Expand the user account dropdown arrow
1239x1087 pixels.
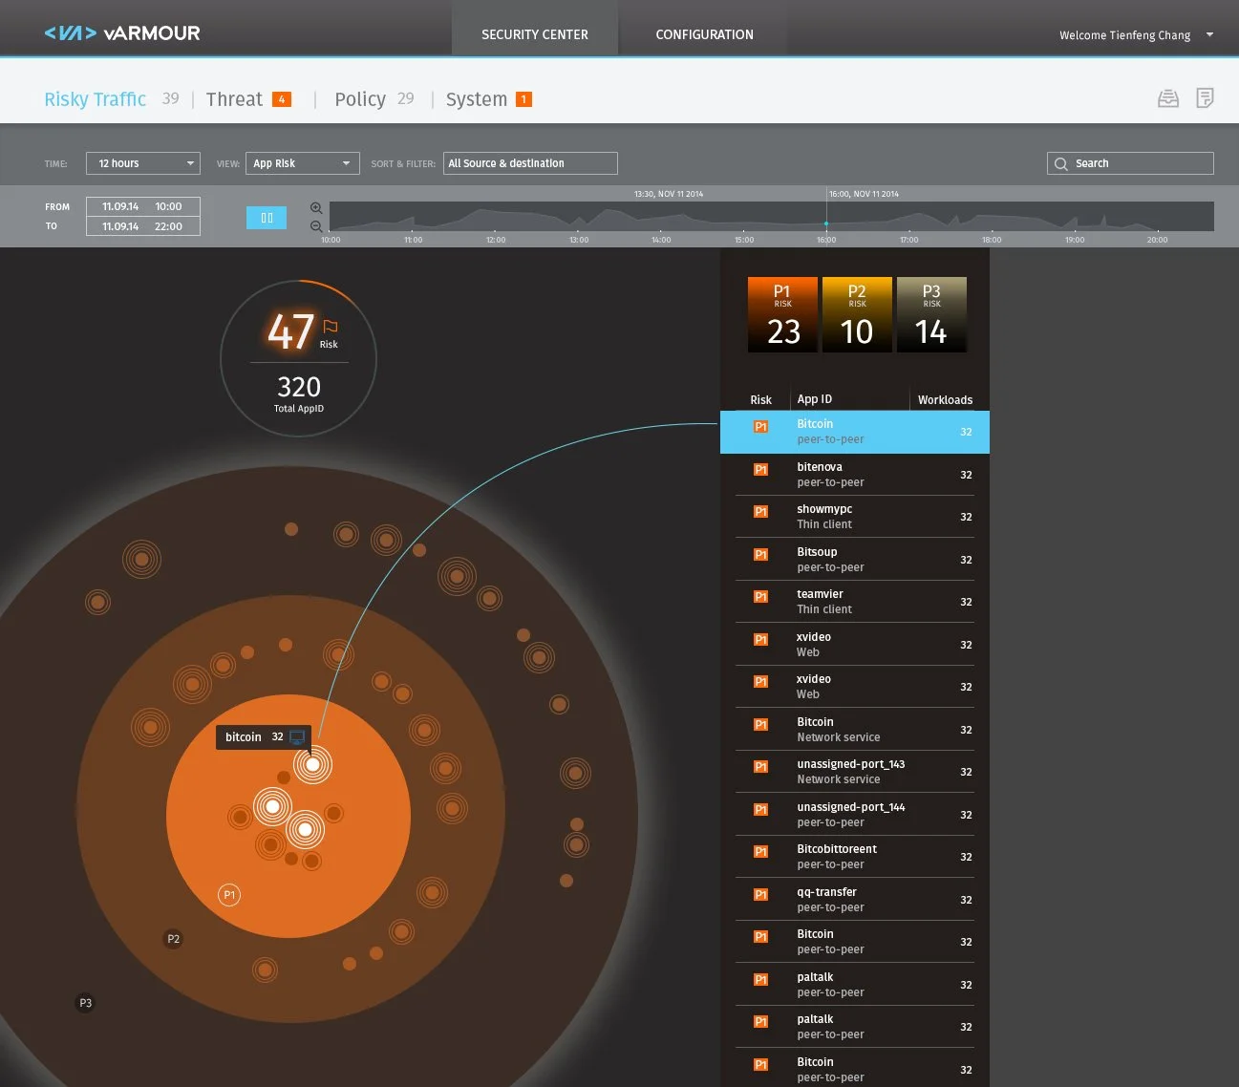tap(1209, 34)
